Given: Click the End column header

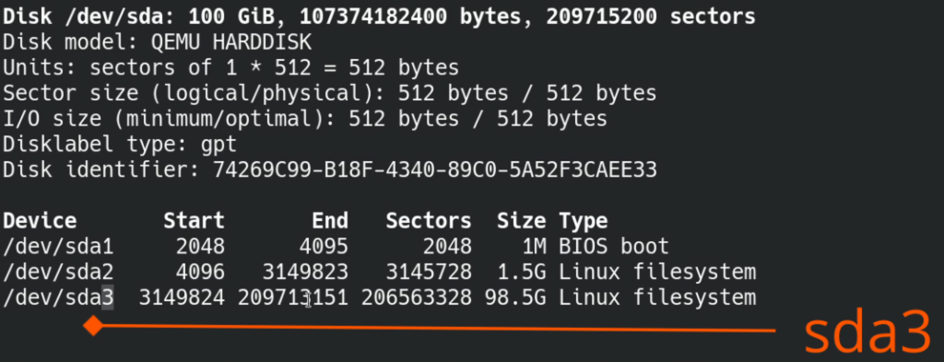Looking at the screenshot, I should 330,221.
